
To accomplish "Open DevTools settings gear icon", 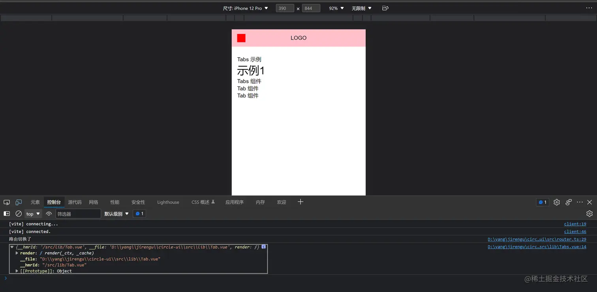I will [x=557, y=202].
